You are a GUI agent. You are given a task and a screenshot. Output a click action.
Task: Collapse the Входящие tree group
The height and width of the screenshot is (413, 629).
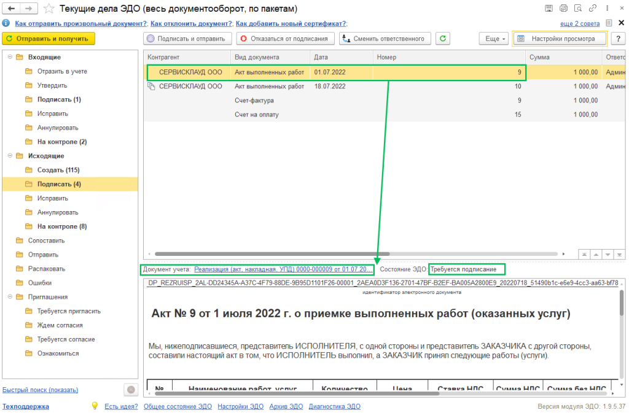[x=9, y=57]
